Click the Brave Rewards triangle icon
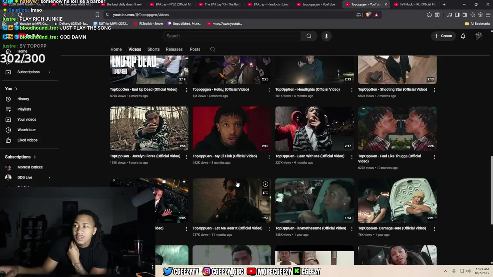This screenshot has height=277, width=493. pos(376,15)
